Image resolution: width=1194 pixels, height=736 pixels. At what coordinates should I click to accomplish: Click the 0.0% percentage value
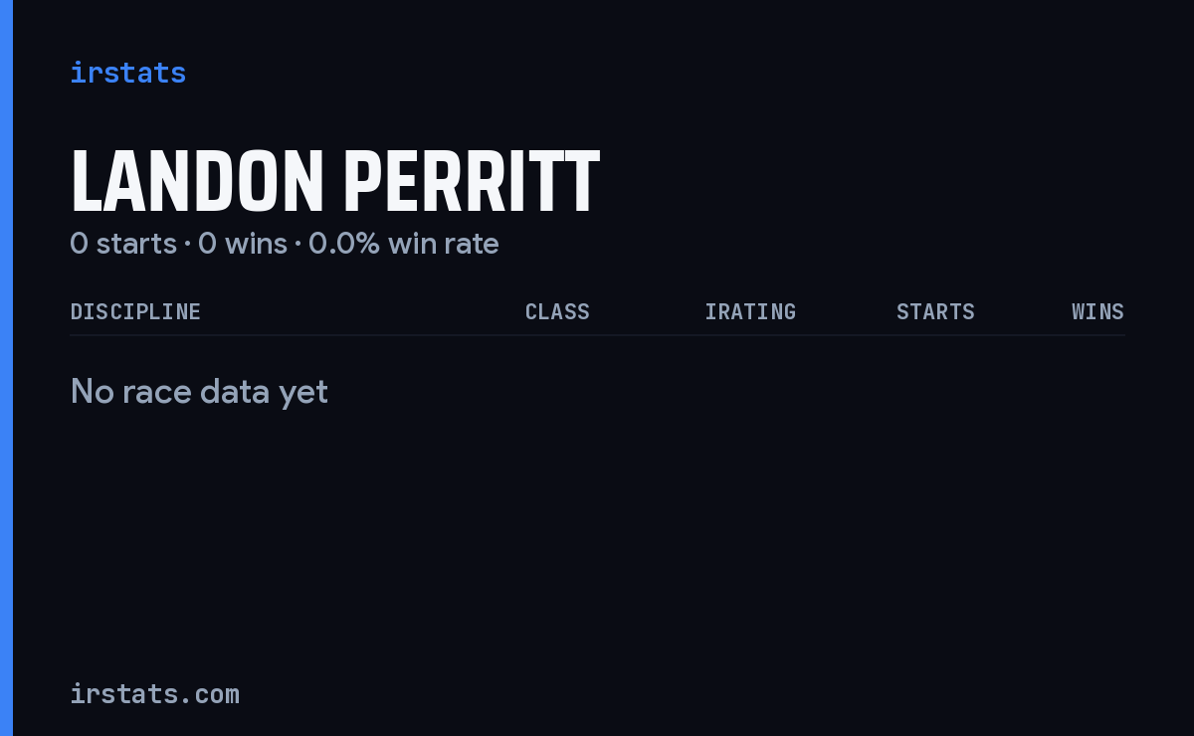coord(344,244)
